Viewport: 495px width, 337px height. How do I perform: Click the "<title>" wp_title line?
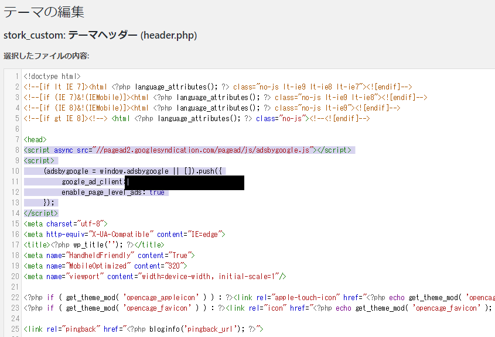(x=94, y=245)
